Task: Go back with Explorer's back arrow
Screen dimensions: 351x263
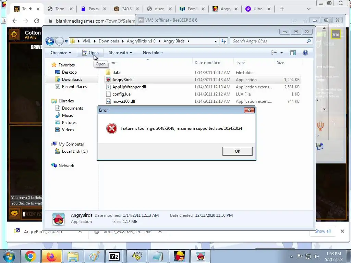Action: coord(50,41)
